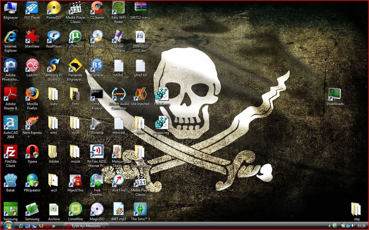Select the şifre7.txt file
The image size is (369, 230).
(141, 68)
